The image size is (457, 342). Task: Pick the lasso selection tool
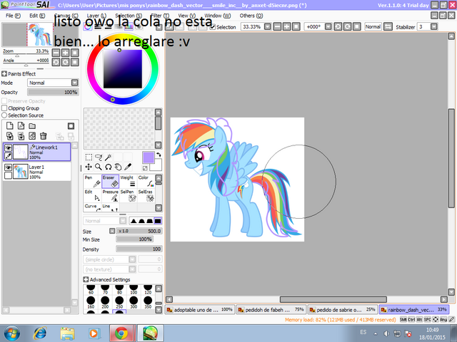99,157
